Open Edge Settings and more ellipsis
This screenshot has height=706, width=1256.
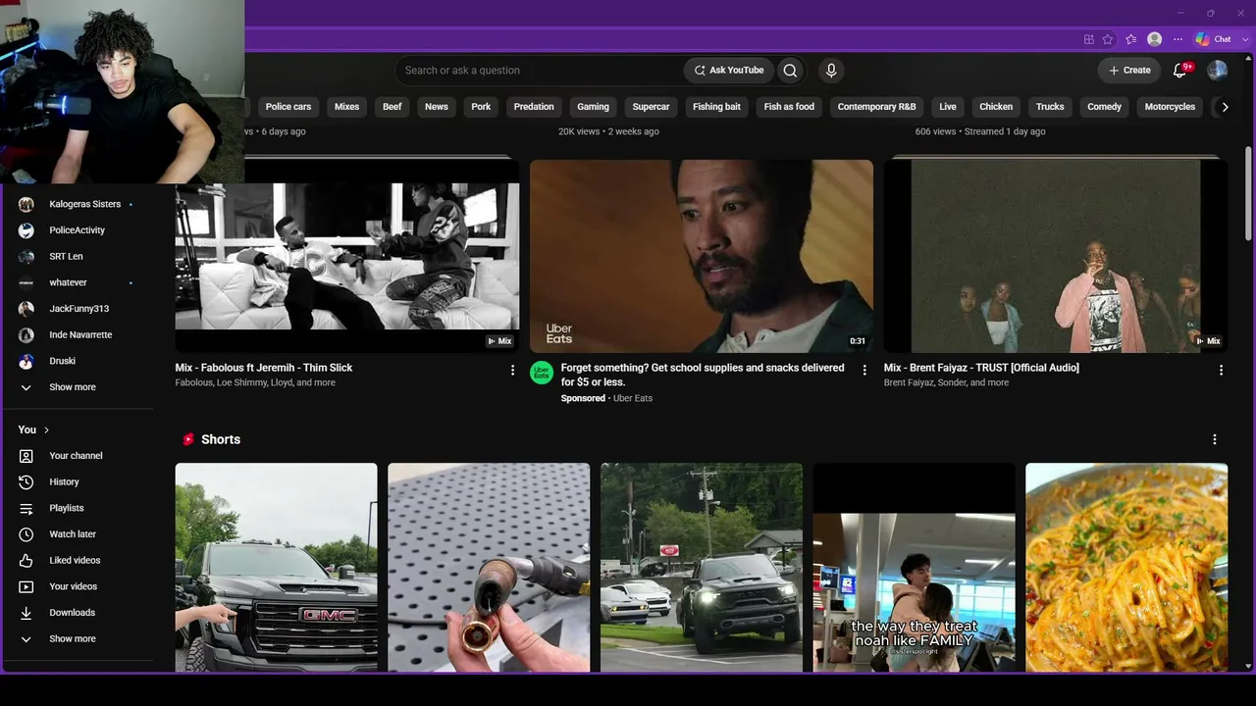(x=1178, y=39)
